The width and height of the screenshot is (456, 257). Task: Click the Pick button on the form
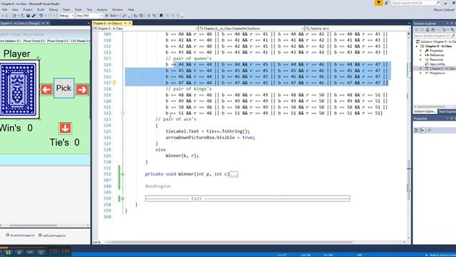[x=63, y=88]
